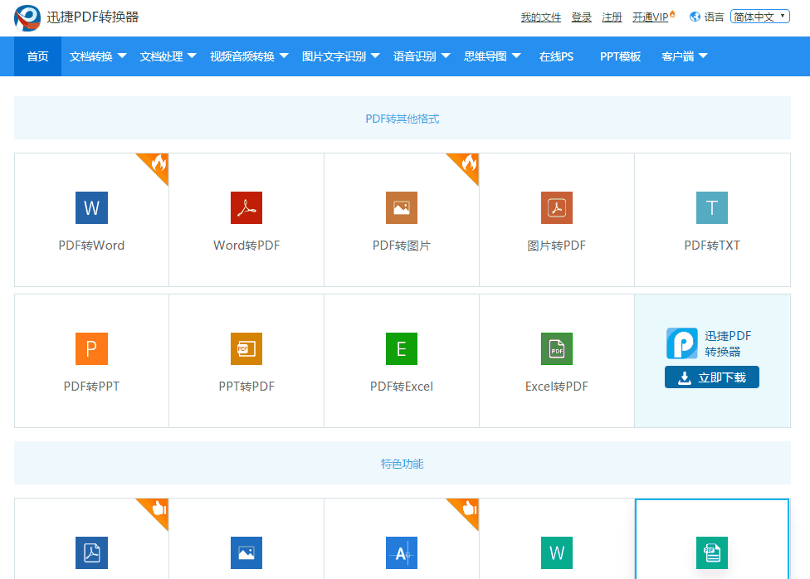The height and width of the screenshot is (579, 810).
Task: Click the flame badge on PDF转图片 card
Action: coord(468,163)
